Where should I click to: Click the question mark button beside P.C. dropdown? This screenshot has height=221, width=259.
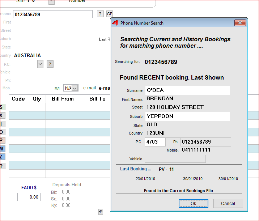click(50, 64)
